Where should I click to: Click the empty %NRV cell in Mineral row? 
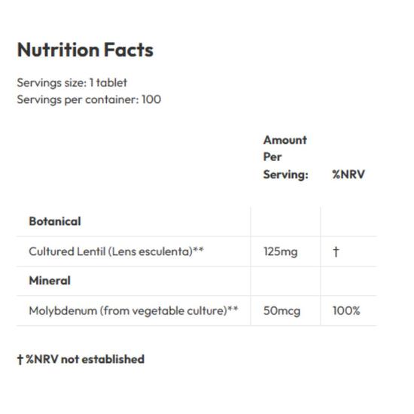pyautogui.click(x=349, y=281)
